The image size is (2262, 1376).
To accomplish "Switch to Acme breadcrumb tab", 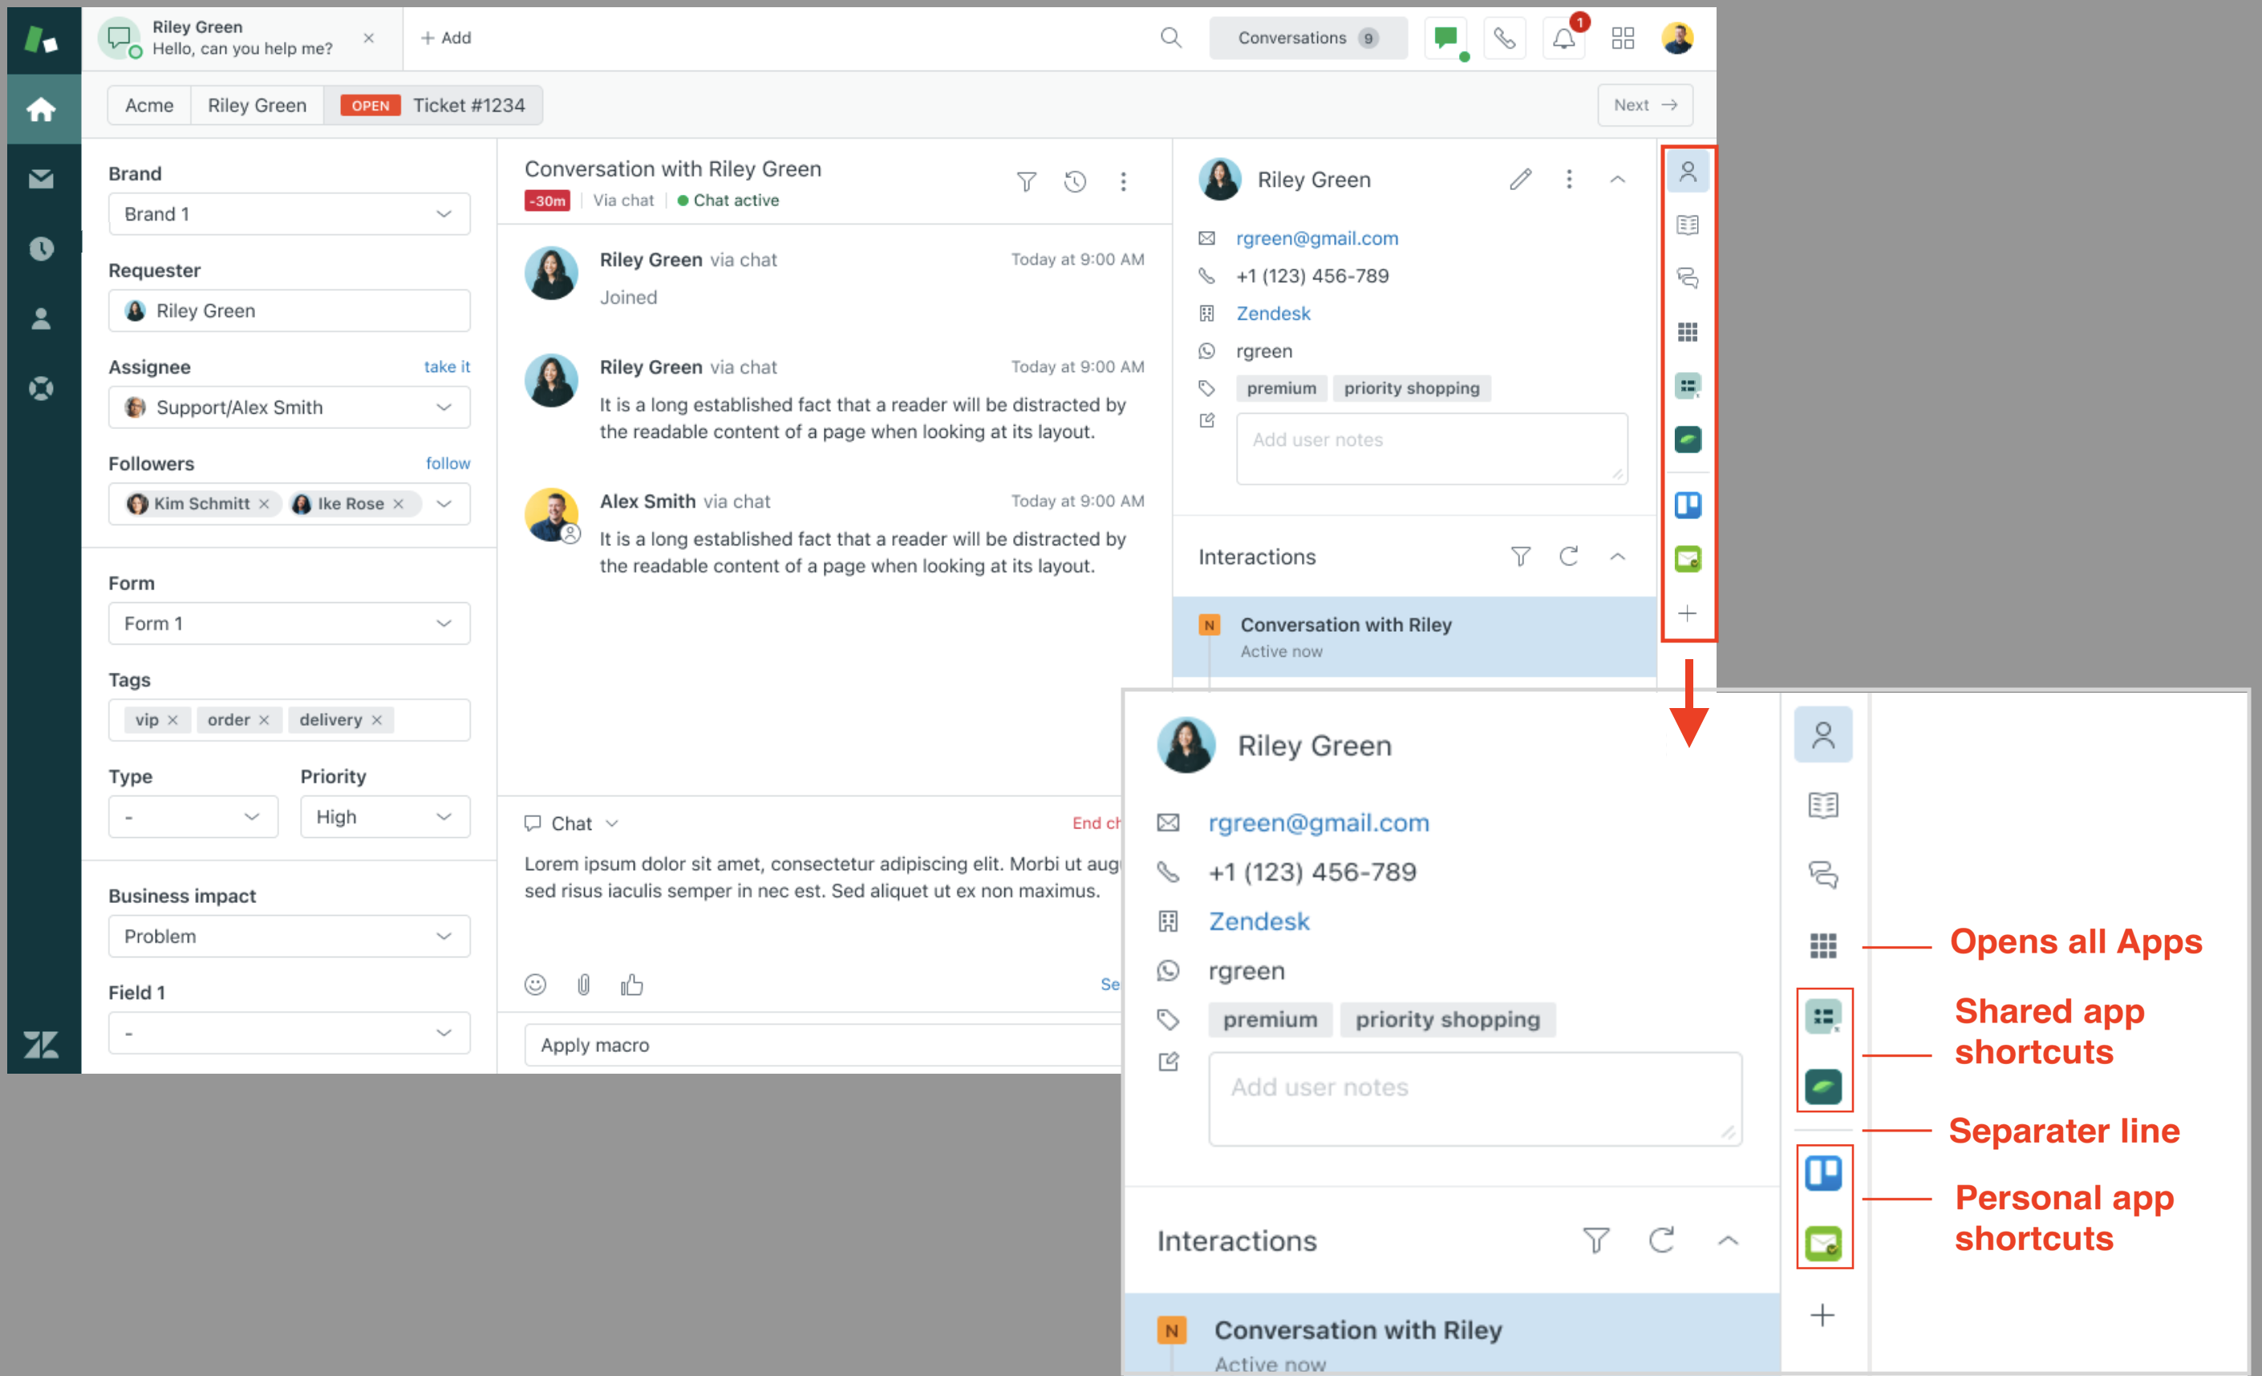I will coord(148,105).
